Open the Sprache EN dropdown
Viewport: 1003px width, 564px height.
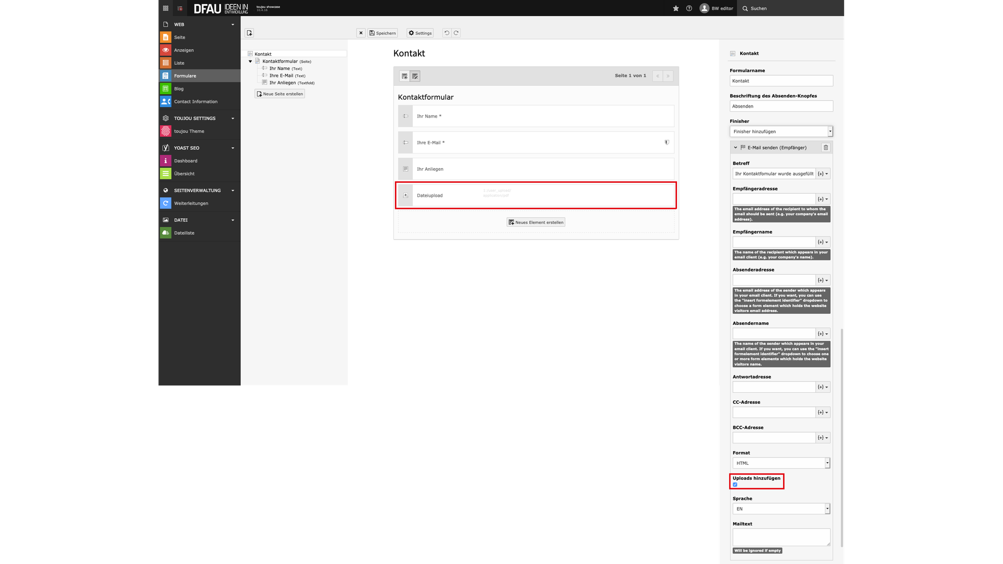[x=780, y=509]
